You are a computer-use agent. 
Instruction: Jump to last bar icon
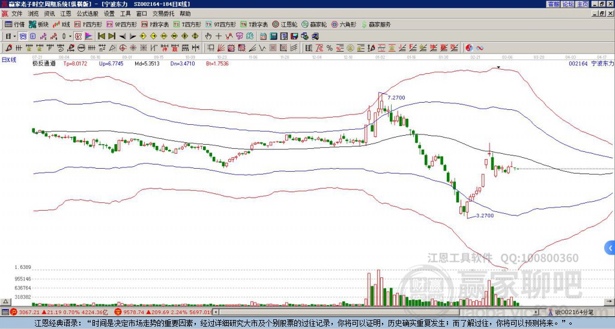click(x=112, y=37)
